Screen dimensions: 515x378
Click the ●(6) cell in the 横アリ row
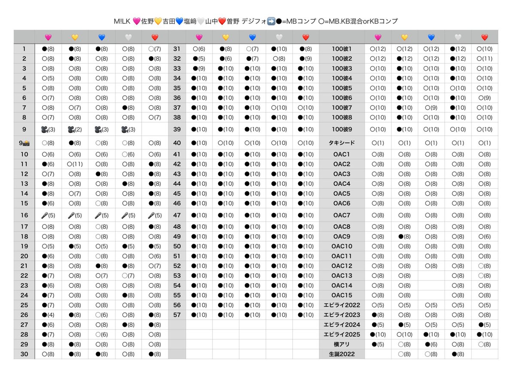431,344
